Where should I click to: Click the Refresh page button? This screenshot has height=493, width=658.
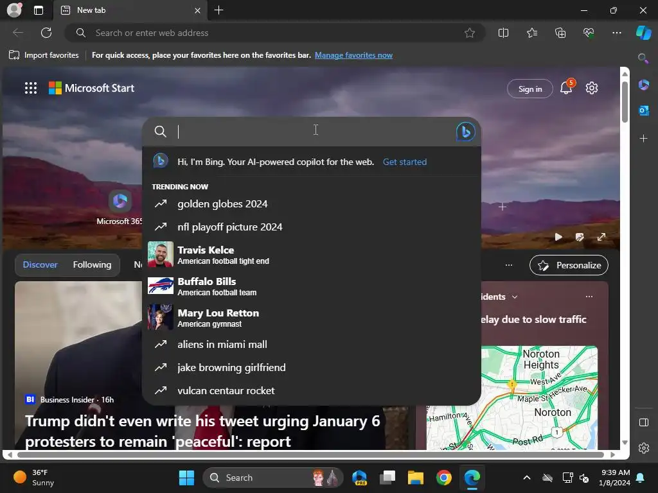pos(46,33)
